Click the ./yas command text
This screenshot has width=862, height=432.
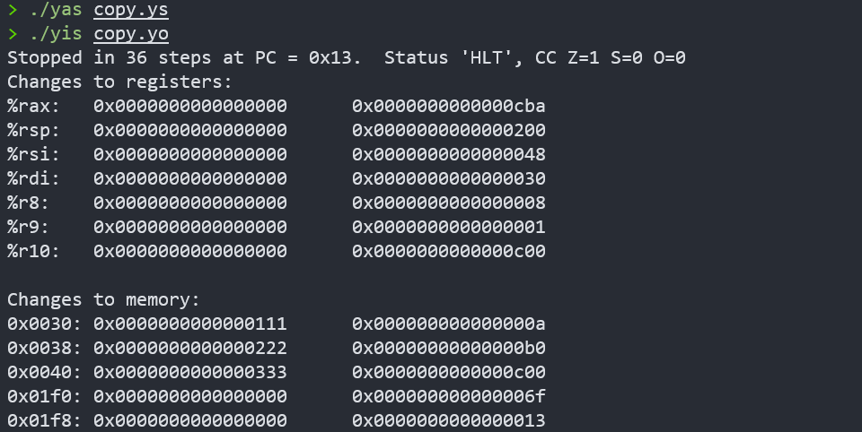pyautogui.click(x=57, y=12)
